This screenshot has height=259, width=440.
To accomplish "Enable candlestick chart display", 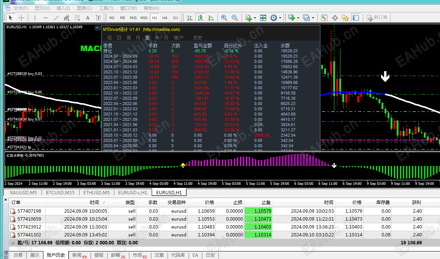I will [x=200, y=18].
